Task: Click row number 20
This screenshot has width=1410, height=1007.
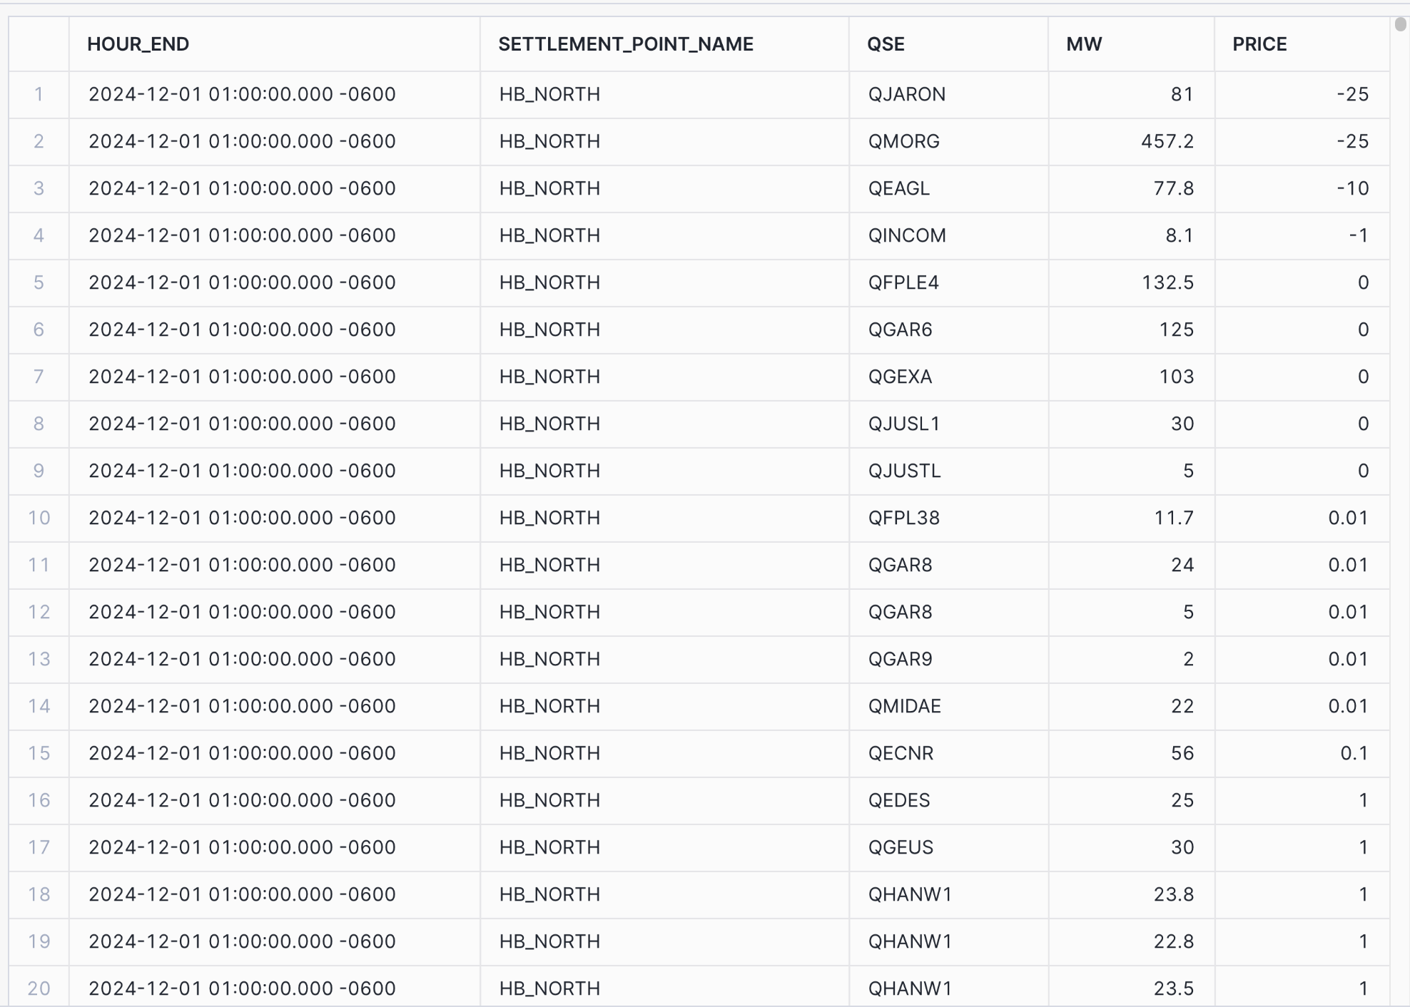Action: [39, 988]
